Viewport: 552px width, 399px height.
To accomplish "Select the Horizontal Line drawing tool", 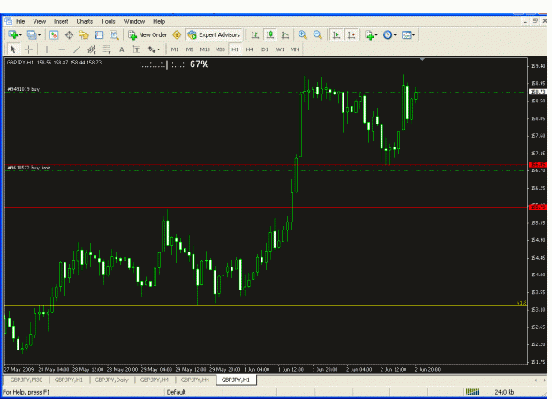I will tap(62, 49).
